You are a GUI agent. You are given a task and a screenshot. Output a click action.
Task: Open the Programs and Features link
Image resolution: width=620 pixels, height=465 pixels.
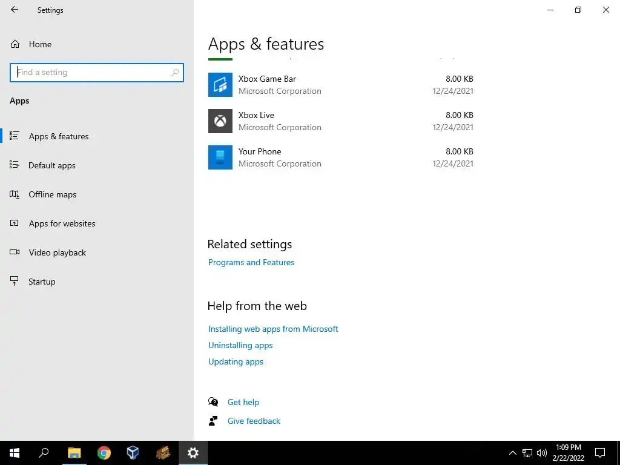(251, 262)
